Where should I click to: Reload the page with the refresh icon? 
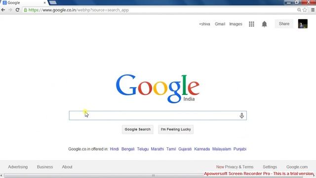tap(18, 10)
